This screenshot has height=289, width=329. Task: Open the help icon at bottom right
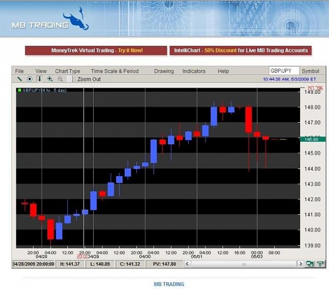pos(320,264)
